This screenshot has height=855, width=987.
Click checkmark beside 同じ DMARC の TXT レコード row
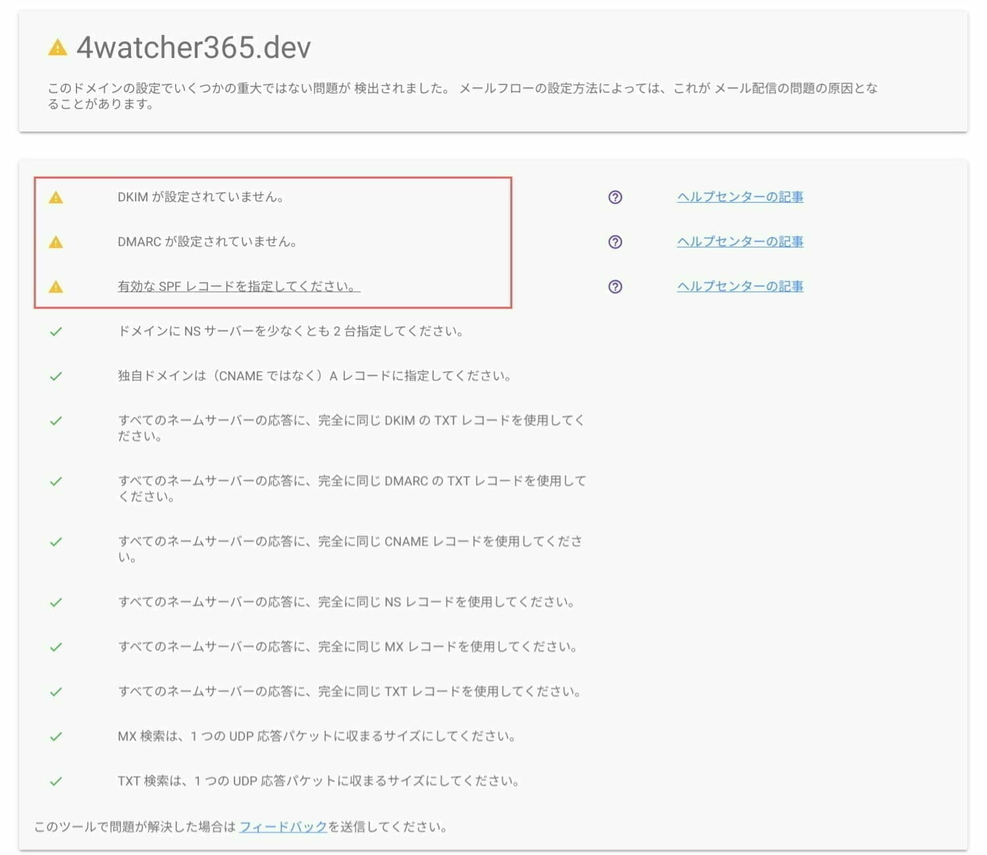coord(56,481)
